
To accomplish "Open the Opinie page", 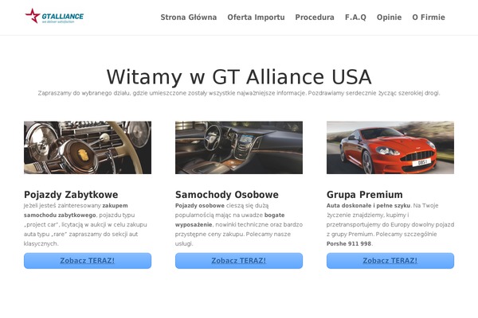I will pyautogui.click(x=389, y=17).
